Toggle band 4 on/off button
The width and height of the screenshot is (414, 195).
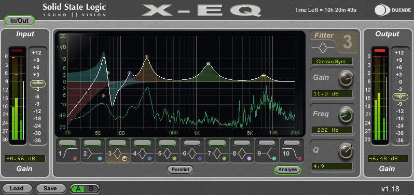pos(142,143)
